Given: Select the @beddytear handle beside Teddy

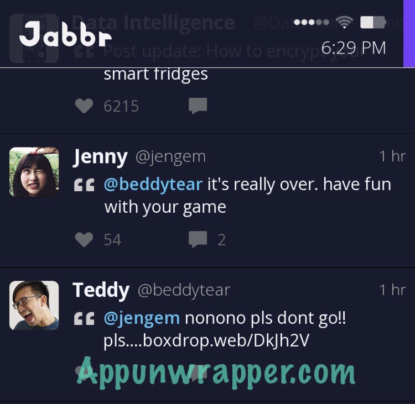Looking at the screenshot, I should pyautogui.click(x=184, y=290).
